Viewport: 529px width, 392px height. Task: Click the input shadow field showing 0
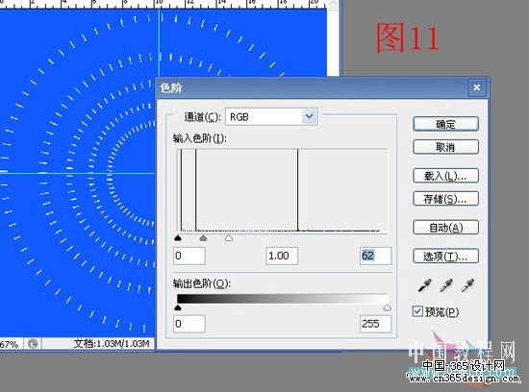[189, 256]
